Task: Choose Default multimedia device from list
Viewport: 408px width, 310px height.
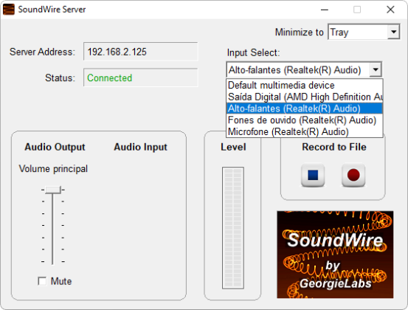Action: coord(305,86)
